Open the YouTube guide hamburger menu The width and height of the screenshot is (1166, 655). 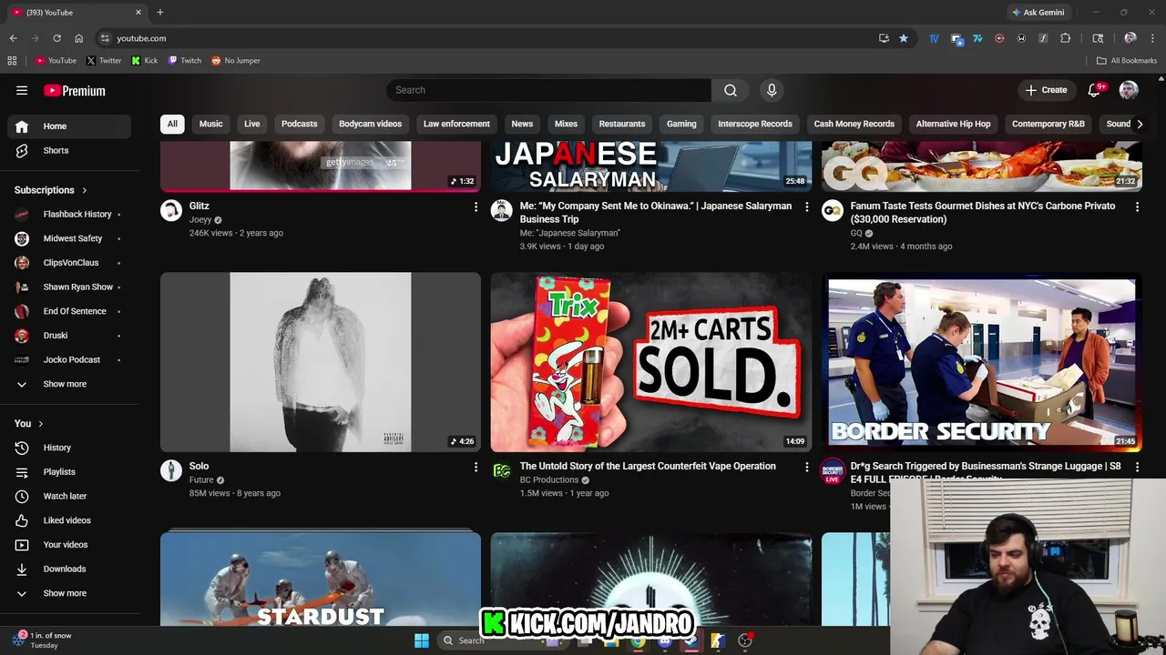pos(22,90)
